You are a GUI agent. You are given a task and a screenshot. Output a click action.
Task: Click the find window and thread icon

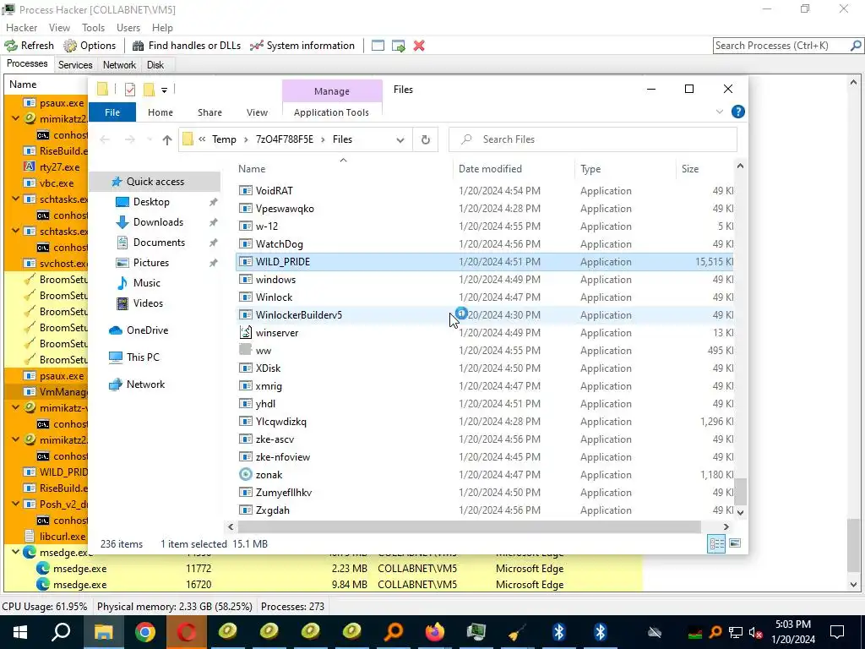click(x=399, y=46)
